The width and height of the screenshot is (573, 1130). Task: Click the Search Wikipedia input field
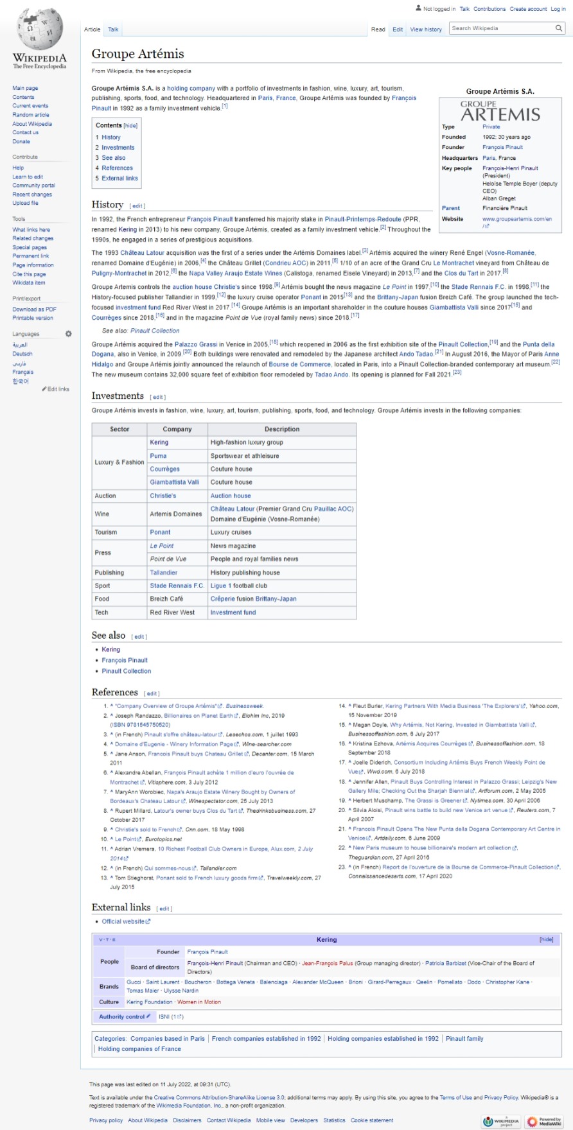(x=502, y=28)
